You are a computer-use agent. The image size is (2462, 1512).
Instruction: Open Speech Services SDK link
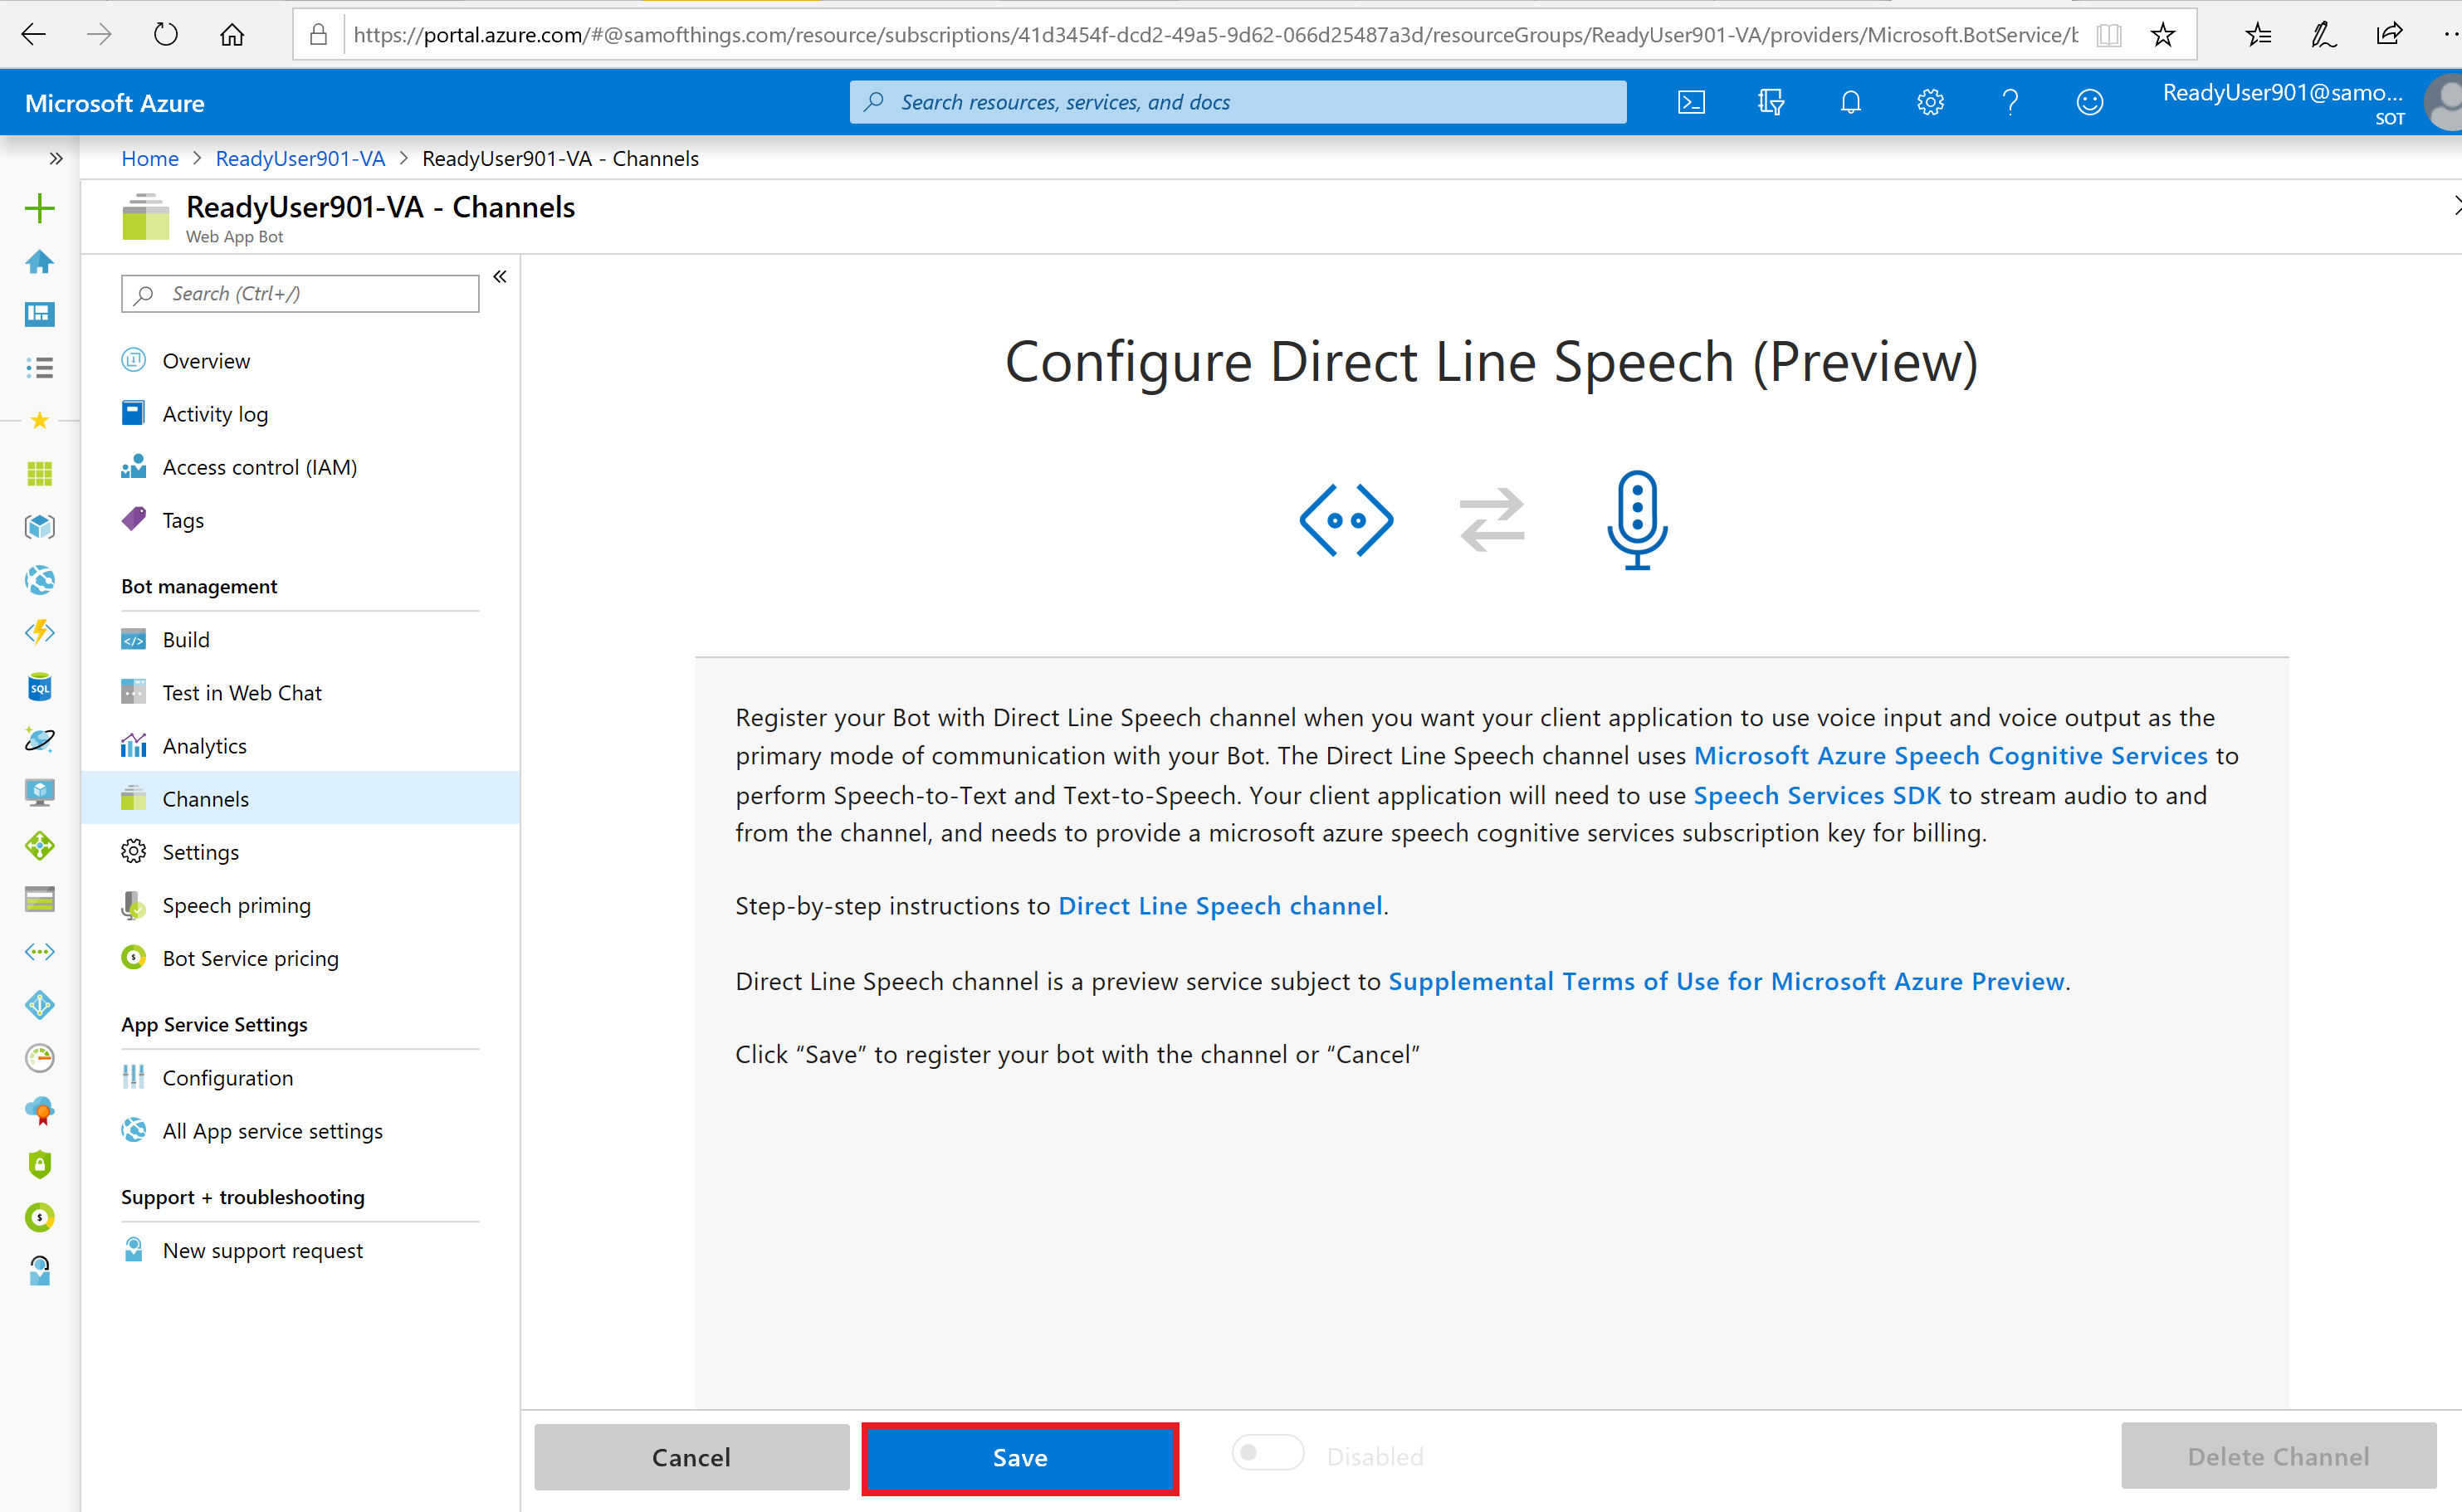pyautogui.click(x=1816, y=795)
